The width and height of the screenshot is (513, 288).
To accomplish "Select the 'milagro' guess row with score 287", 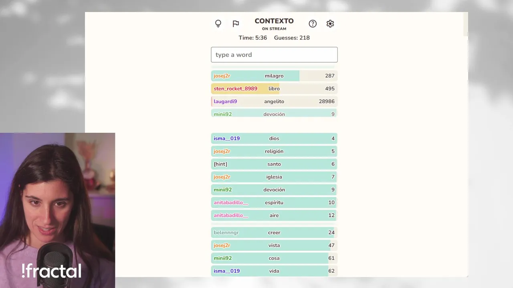I will coord(274,76).
